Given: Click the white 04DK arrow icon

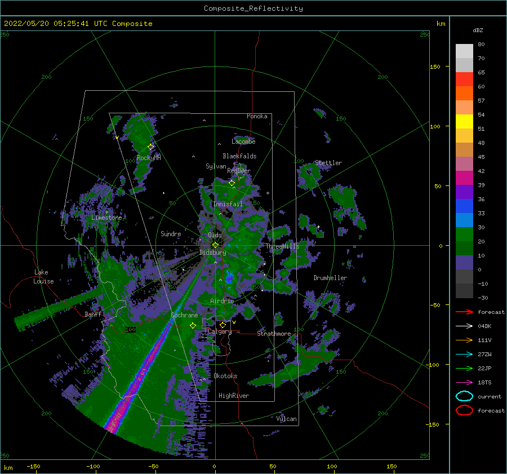Looking at the screenshot, I should (464, 326).
